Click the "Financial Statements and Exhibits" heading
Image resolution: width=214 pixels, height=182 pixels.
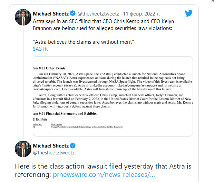point(67,113)
